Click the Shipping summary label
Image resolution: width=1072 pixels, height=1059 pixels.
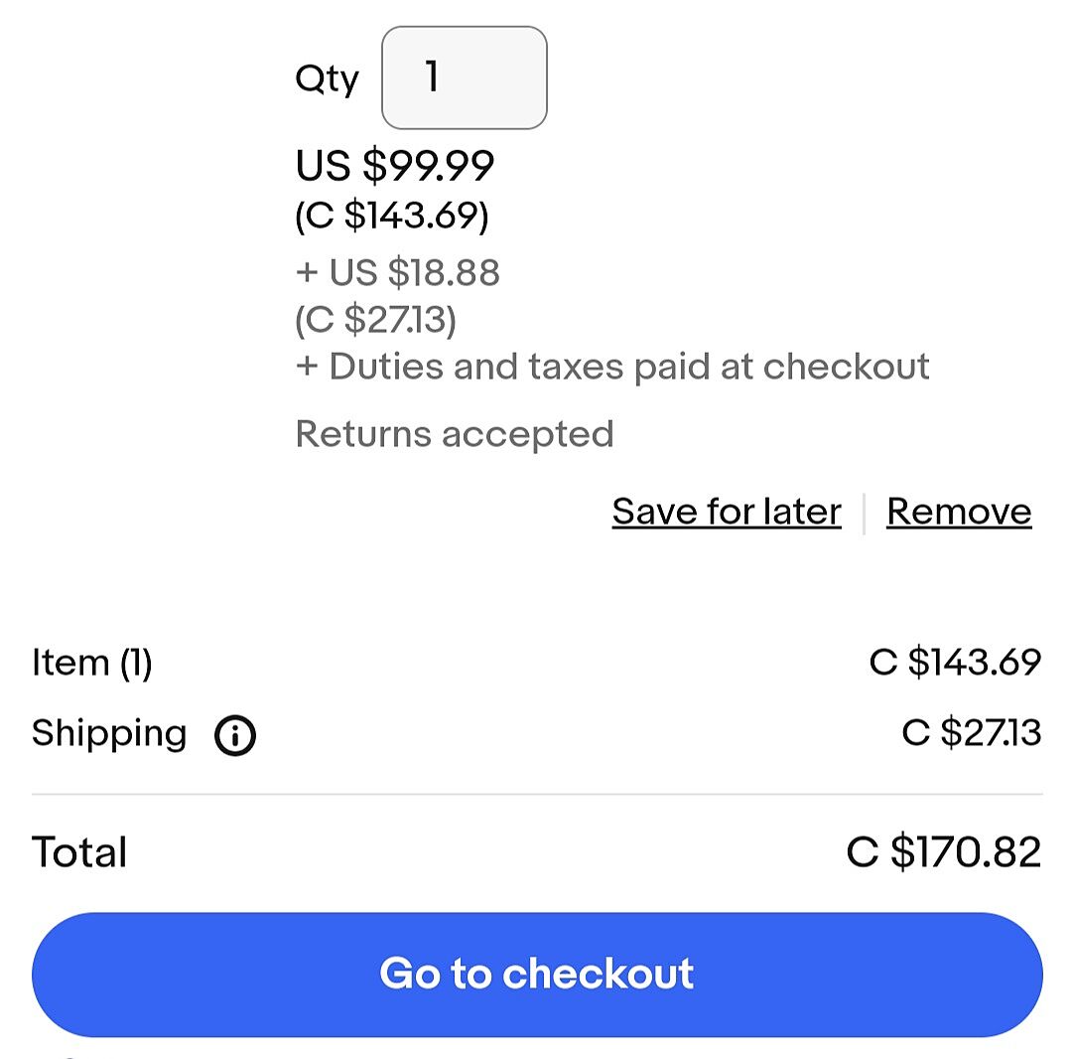click(109, 733)
